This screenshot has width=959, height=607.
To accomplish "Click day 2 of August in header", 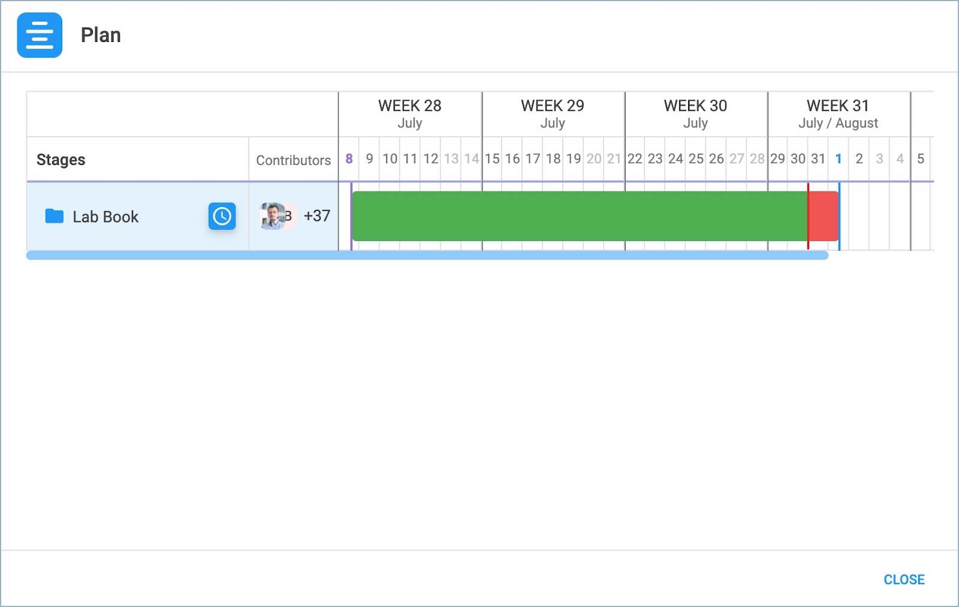I will (x=859, y=159).
